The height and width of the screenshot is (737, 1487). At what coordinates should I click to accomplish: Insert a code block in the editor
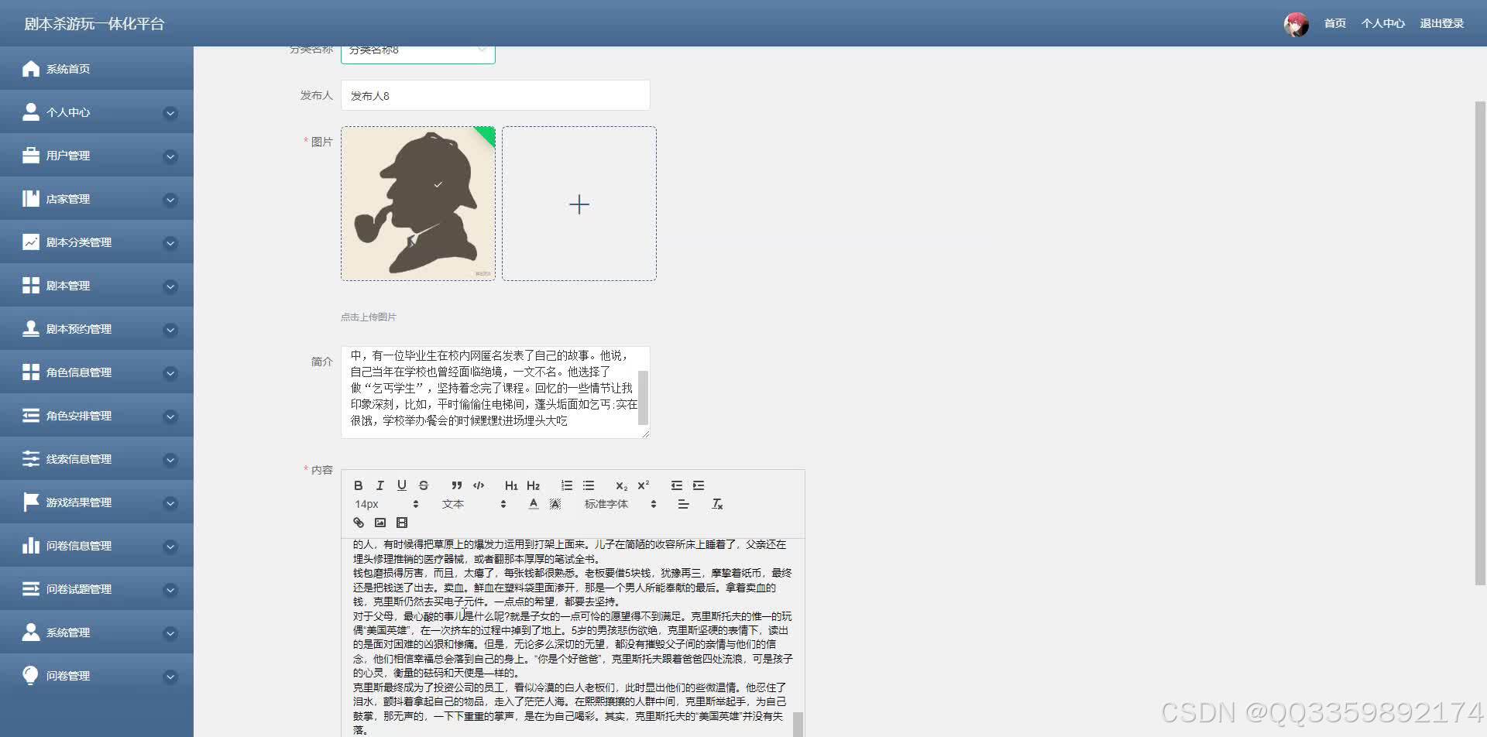pos(479,485)
